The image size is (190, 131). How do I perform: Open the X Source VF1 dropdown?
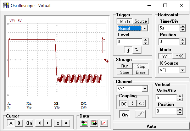pyautogui.click(x=182, y=70)
